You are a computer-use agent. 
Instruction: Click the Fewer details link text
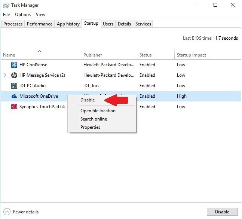(26, 212)
